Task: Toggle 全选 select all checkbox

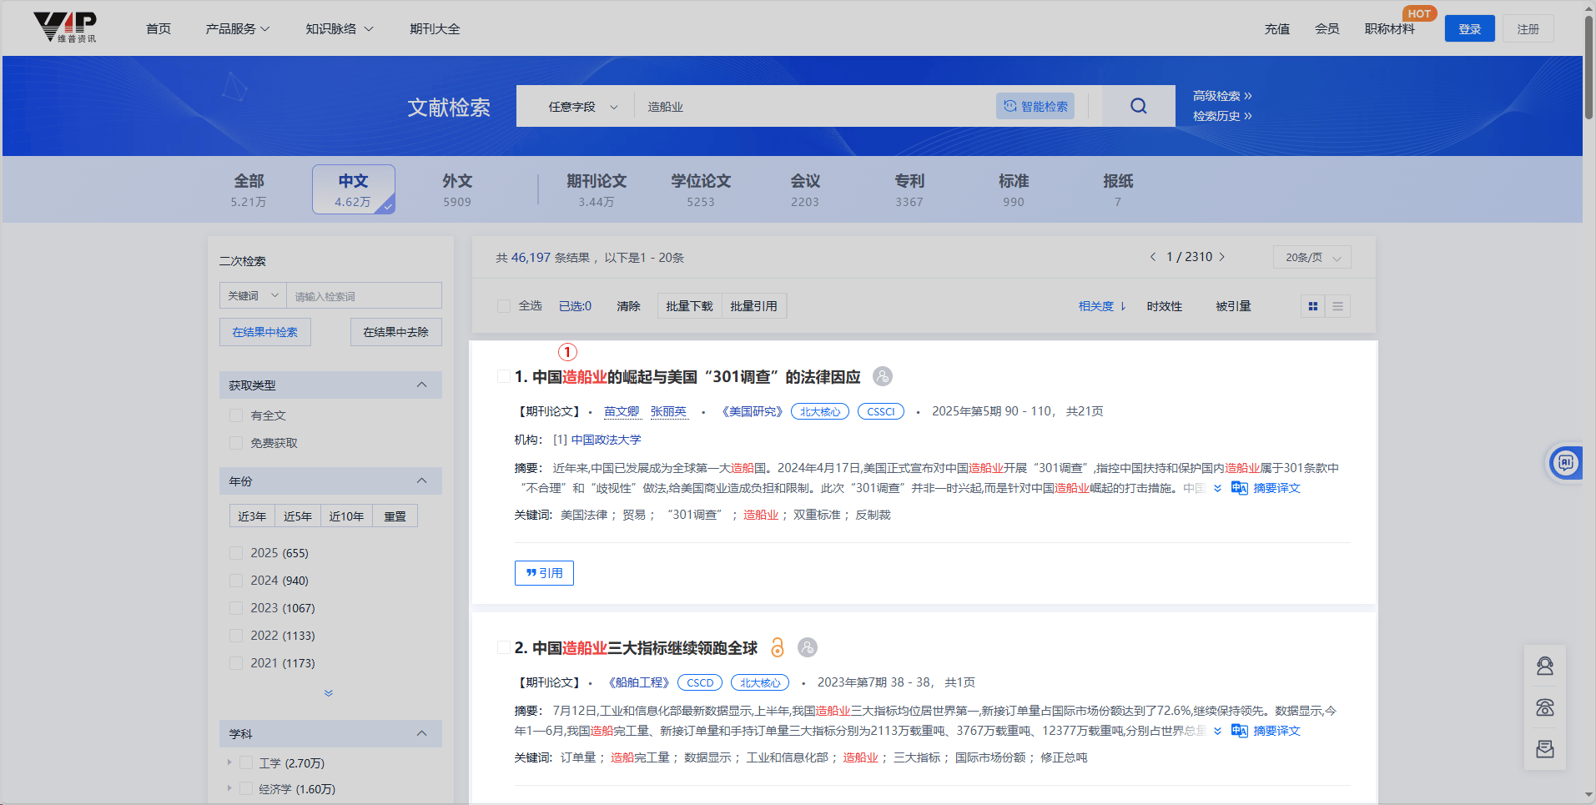Action: pyautogui.click(x=504, y=306)
